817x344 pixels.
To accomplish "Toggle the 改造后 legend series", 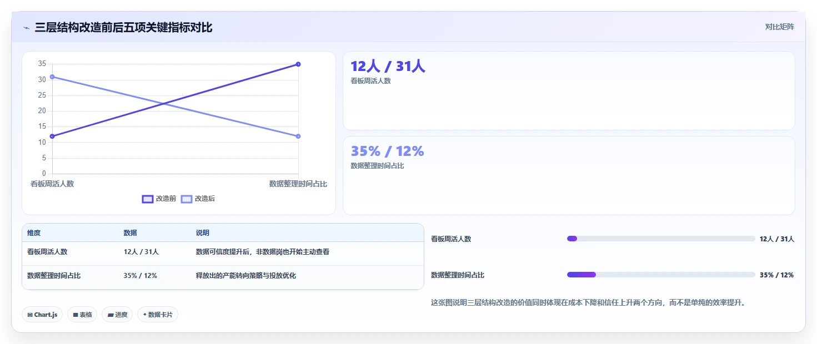I will [x=198, y=199].
